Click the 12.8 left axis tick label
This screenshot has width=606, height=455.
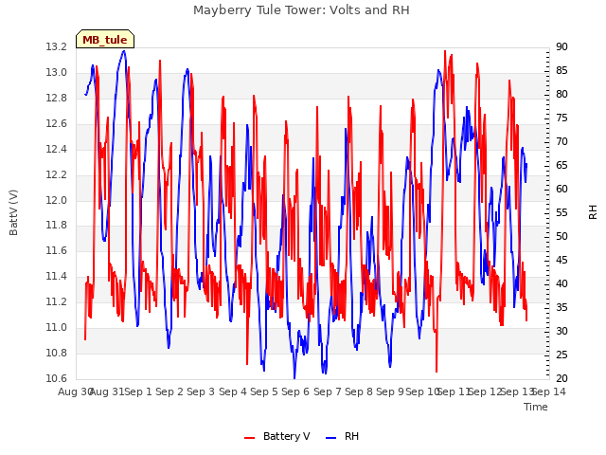[56, 99]
